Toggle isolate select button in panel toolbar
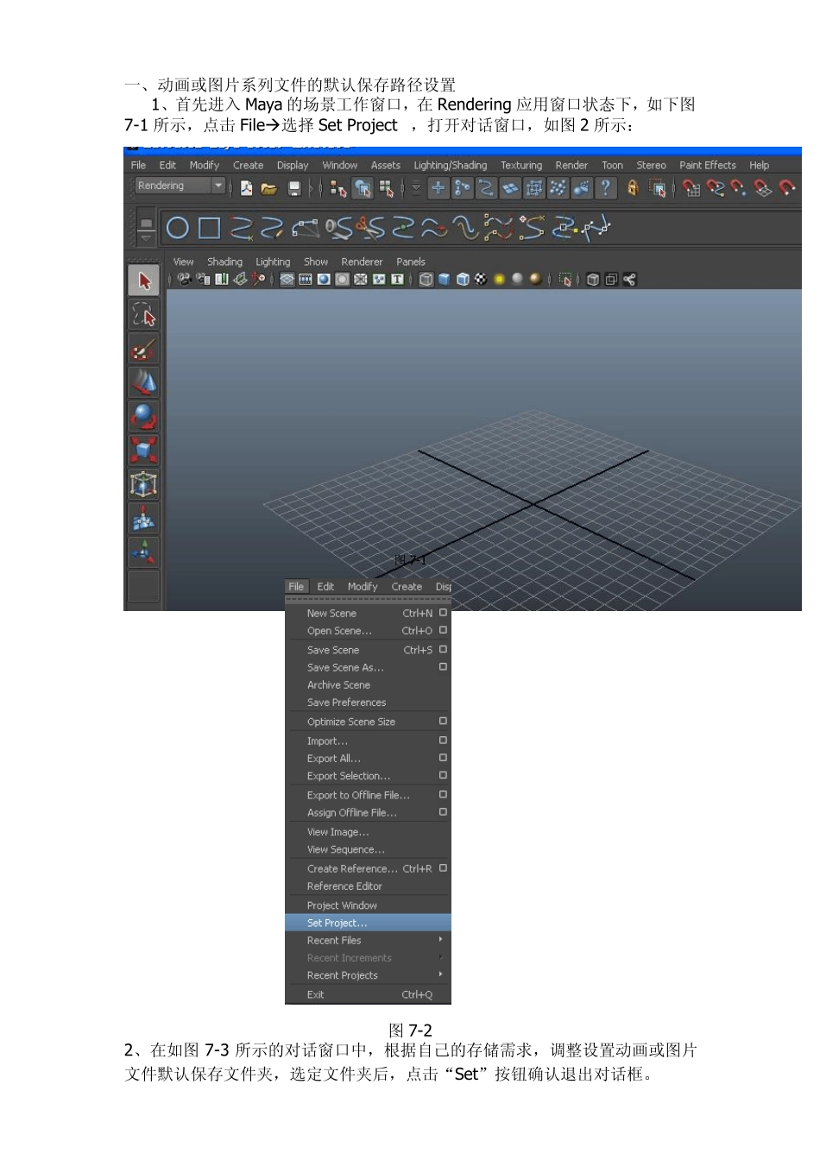The height and width of the screenshot is (1160, 820). click(565, 279)
